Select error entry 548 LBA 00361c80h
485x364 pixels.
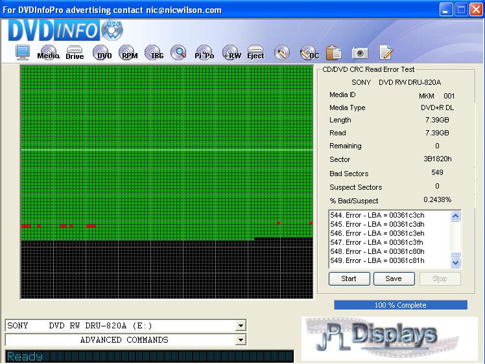pyautogui.click(x=377, y=251)
